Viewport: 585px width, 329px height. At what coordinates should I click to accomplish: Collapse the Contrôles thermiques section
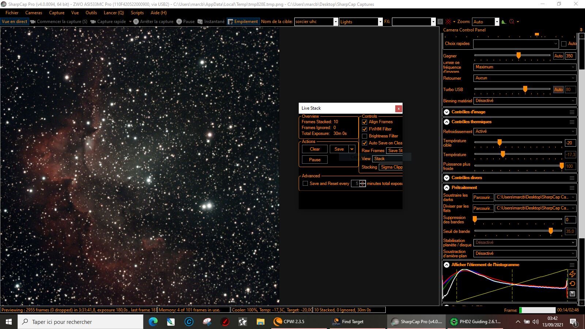pyautogui.click(x=446, y=122)
